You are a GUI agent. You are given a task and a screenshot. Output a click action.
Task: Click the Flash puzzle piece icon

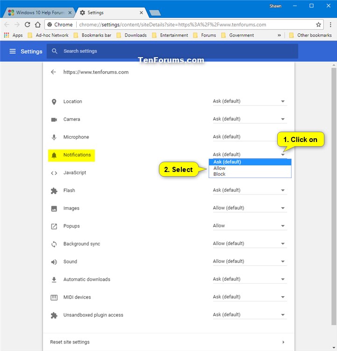pos(54,191)
